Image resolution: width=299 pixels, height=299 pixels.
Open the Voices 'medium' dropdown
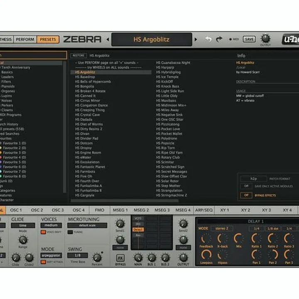(51, 225)
